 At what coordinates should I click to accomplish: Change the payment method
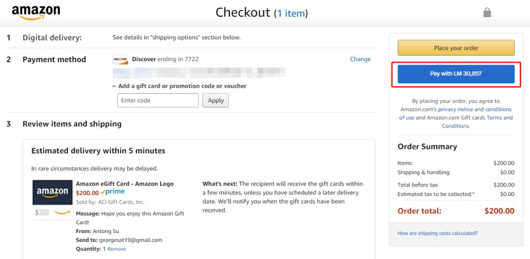pos(360,59)
